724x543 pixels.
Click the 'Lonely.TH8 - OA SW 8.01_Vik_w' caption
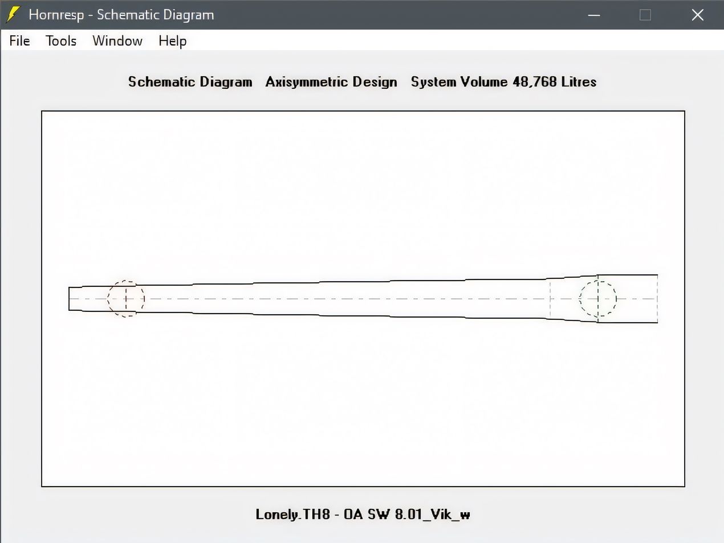363,515
